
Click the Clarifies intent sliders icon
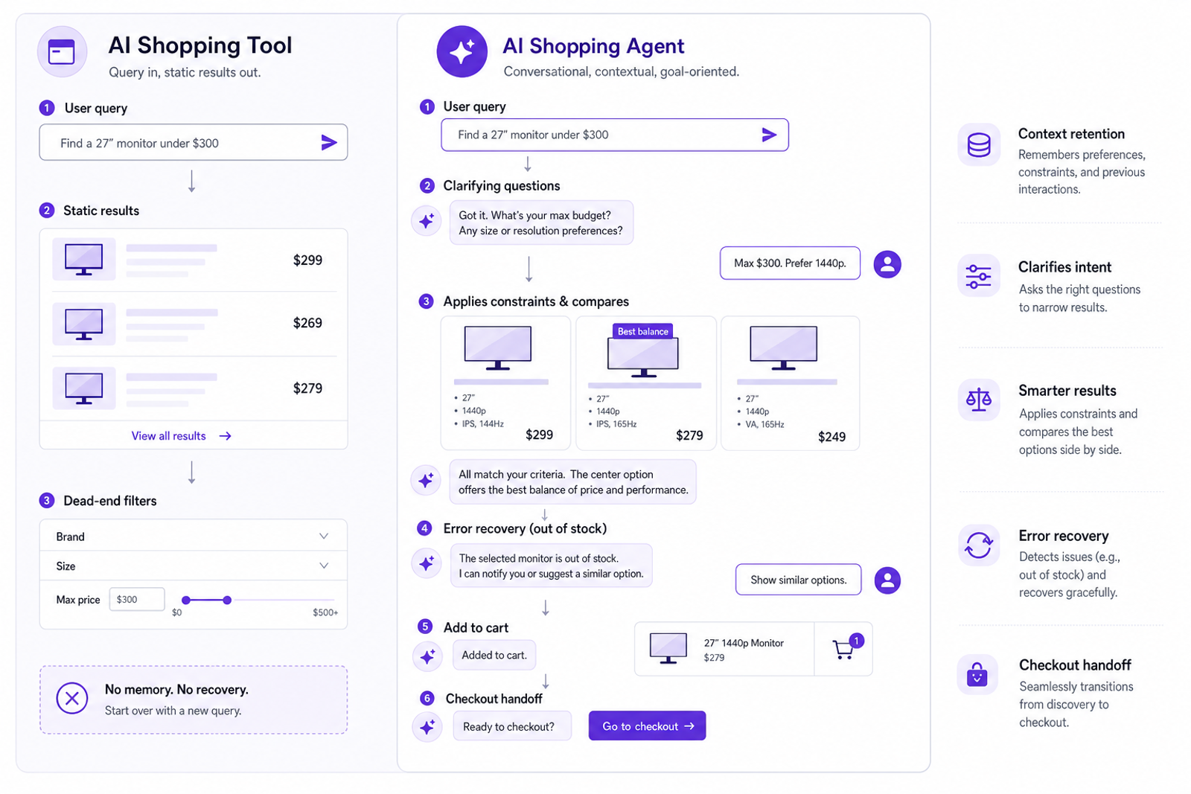coord(979,276)
